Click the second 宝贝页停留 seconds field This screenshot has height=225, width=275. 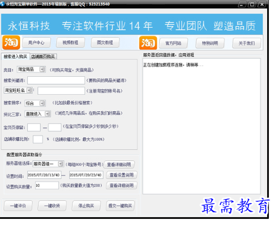tap(55, 128)
